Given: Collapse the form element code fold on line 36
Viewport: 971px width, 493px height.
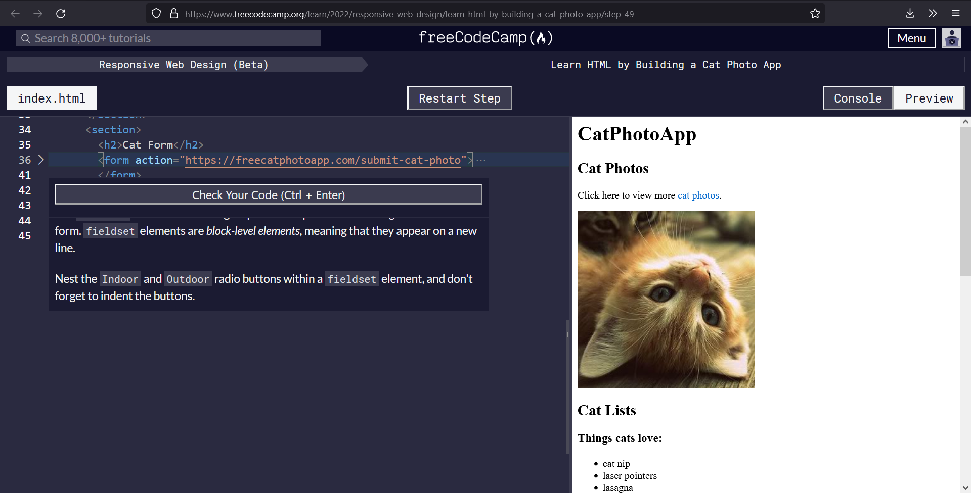Looking at the screenshot, I should click(x=41, y=160).
